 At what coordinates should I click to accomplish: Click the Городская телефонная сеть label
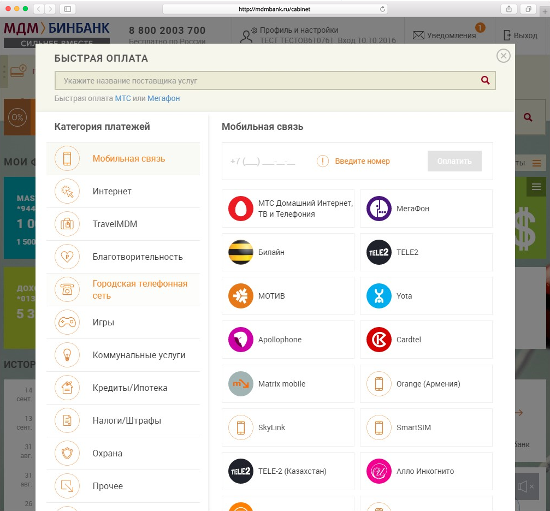tap(140, 289)
